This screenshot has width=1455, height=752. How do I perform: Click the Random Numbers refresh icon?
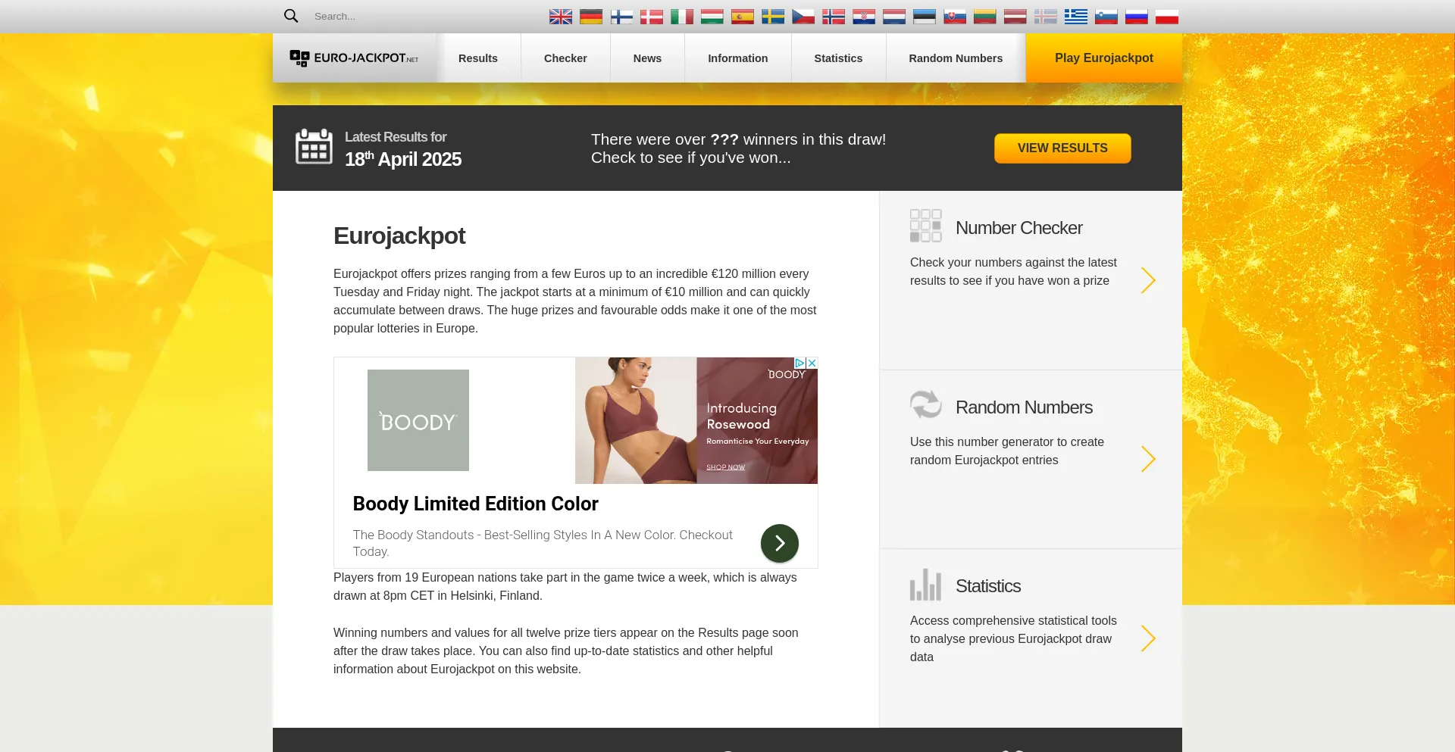coord(925,404)
